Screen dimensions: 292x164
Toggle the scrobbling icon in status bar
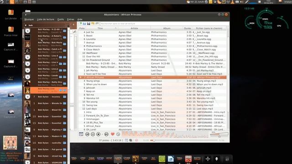click(136, 140)
